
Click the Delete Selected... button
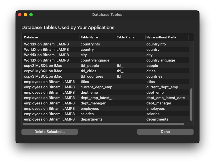pyautogui.click(x=49, y=132)
